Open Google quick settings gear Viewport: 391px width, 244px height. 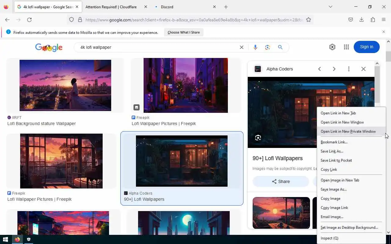coord(332,47)
